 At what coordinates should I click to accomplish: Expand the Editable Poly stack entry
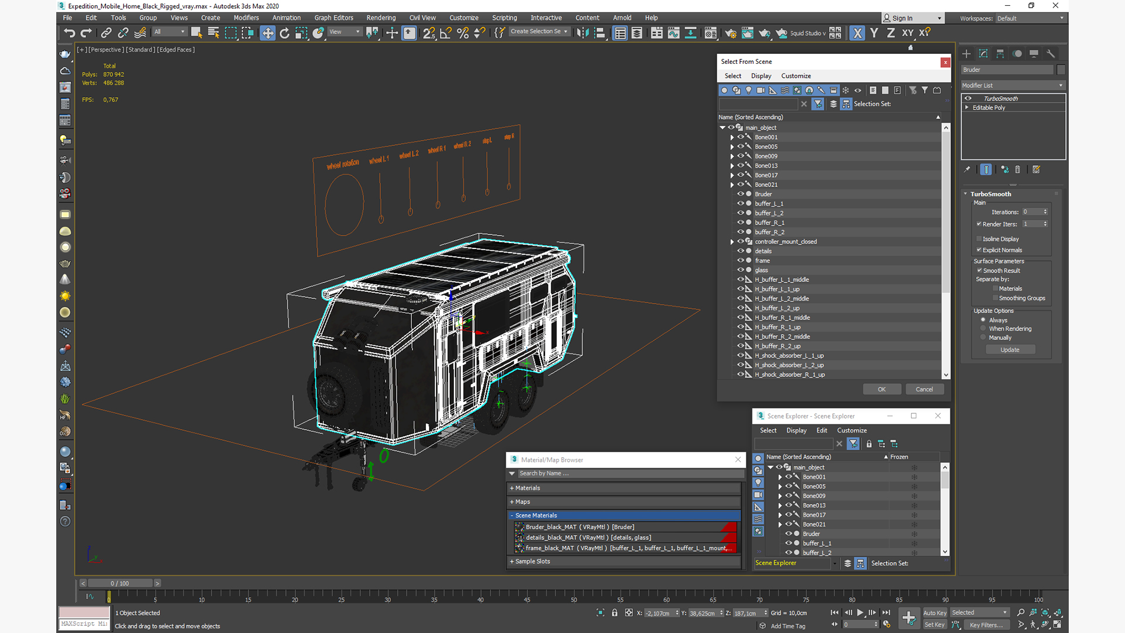coord(967,108)
